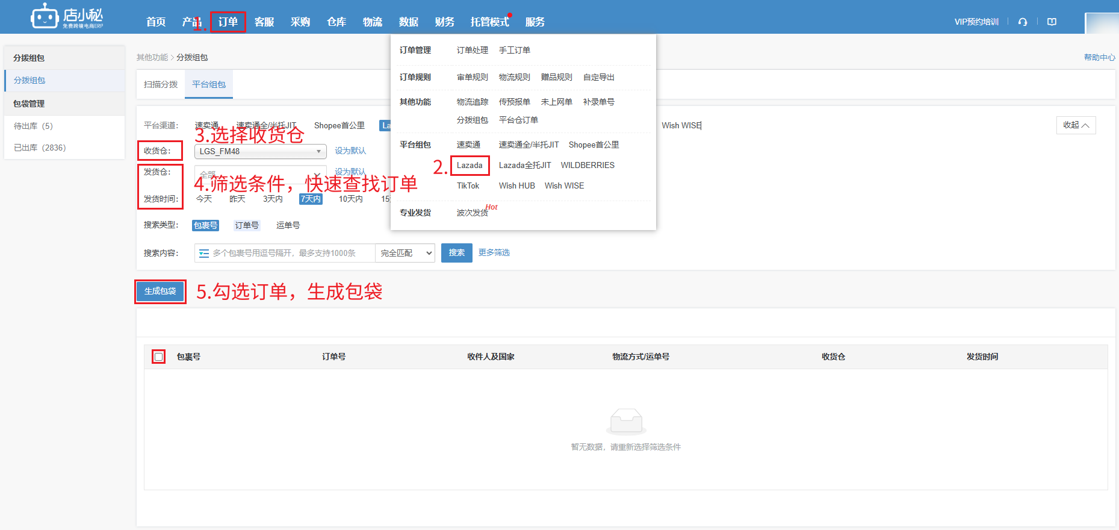Open 数据 in the top navigation
Screen dimensions: 1119x530
409,22
